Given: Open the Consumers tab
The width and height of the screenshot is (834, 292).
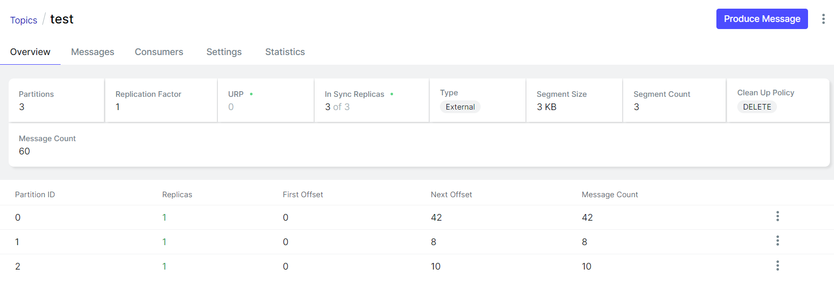Looking at the screenshot, I should click(x=159, y=52).
